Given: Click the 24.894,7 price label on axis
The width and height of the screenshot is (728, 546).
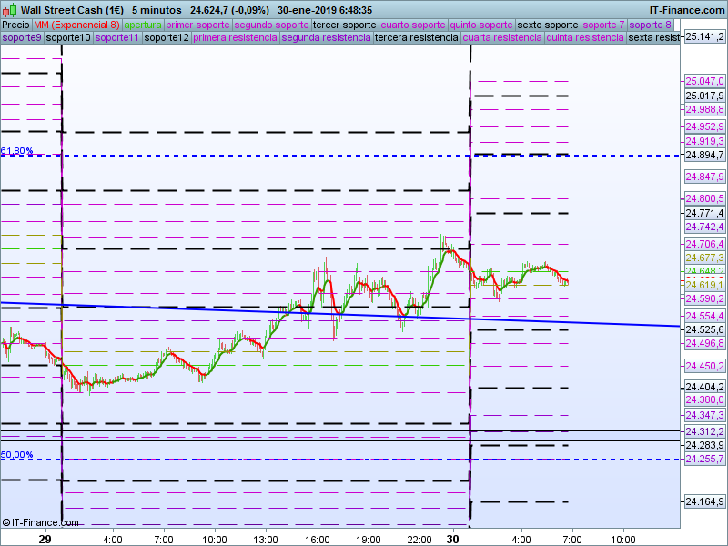Looking at the screenshot, I should (704, 156).
